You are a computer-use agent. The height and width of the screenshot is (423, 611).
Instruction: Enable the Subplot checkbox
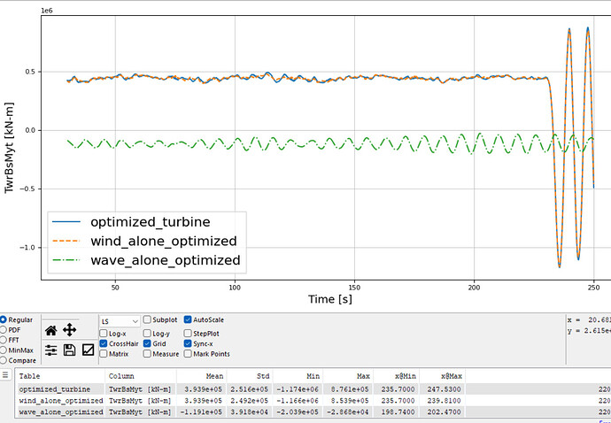coord(147,319)
